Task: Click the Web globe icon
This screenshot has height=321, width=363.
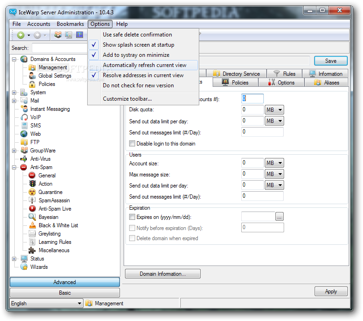Action: pos(24,134)
